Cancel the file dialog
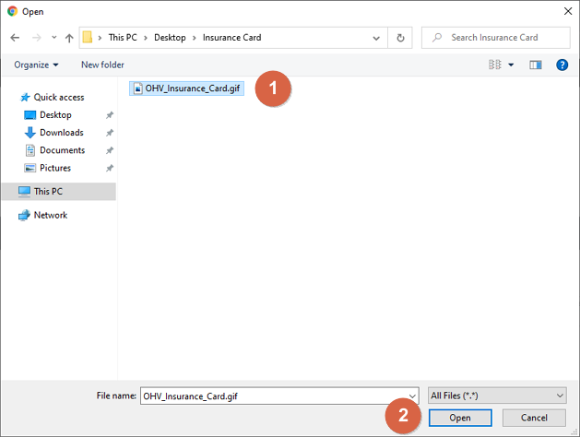 click(x=534, y=418)
